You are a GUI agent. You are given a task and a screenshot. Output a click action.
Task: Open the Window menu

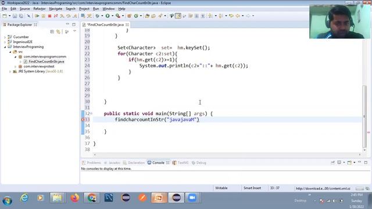click(109, 9)
